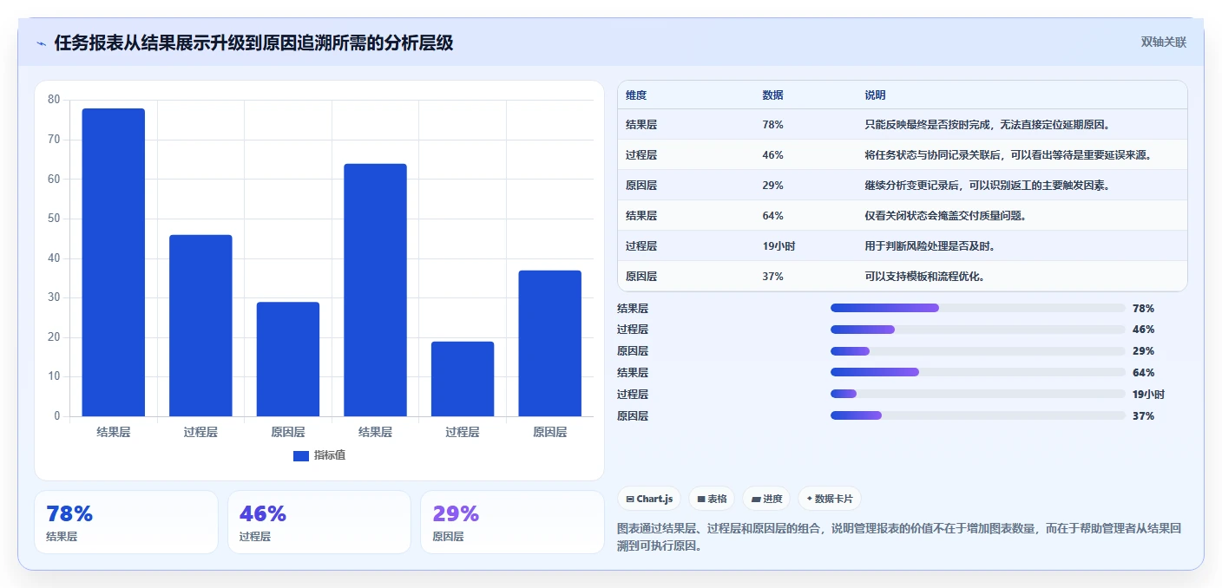Screen dimensions: 1222x588
Task: Click the 数据 table column header
Action: (773, 95)
